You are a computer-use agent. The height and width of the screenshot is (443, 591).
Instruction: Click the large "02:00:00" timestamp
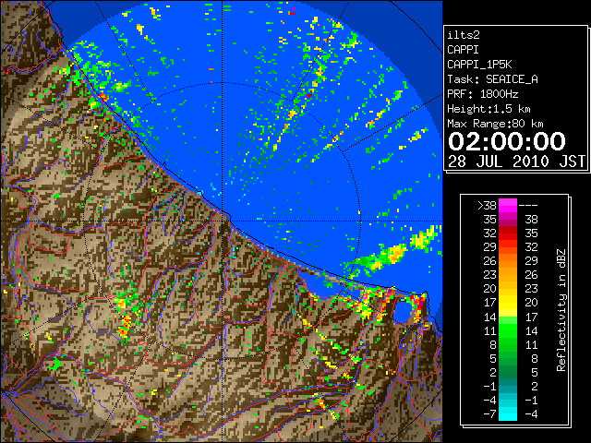507,141
